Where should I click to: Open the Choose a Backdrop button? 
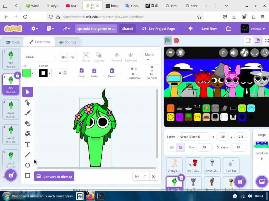tap(262, 182)
